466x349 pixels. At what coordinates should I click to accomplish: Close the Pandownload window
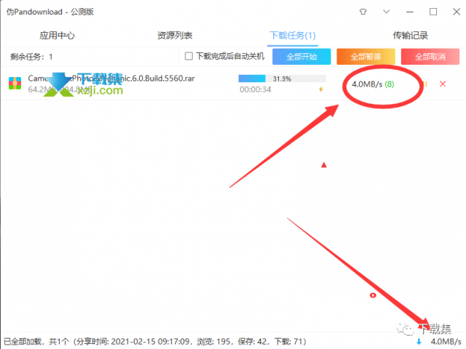click(457, 12)
